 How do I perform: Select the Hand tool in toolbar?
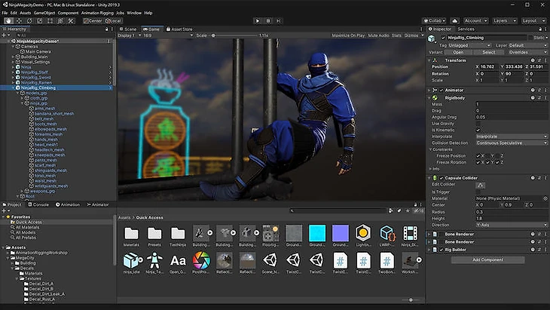click(x=8, y=20)
